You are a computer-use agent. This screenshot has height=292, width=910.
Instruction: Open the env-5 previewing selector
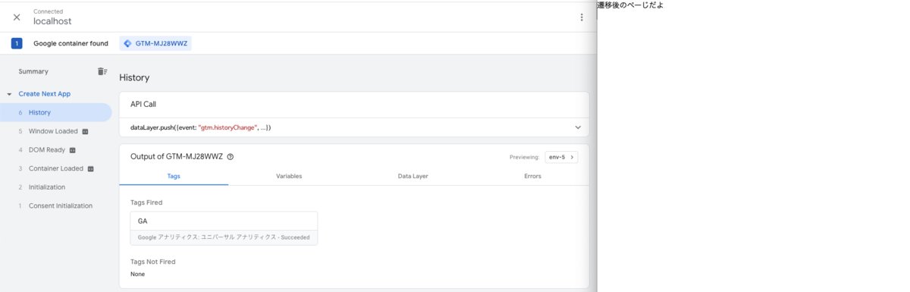[561, 157]
